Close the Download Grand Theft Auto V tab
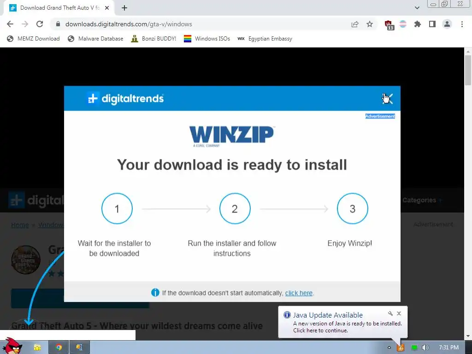The image size is (472, 354). [x=107, y=8]
